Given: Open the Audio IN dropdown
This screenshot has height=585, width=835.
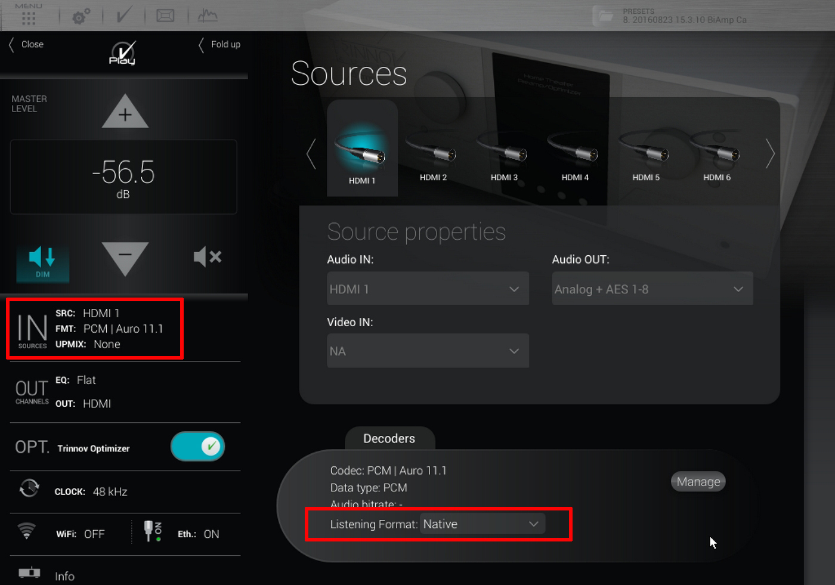Looking at the screenshot, I should pyautogui.click(x=427, y=289).
